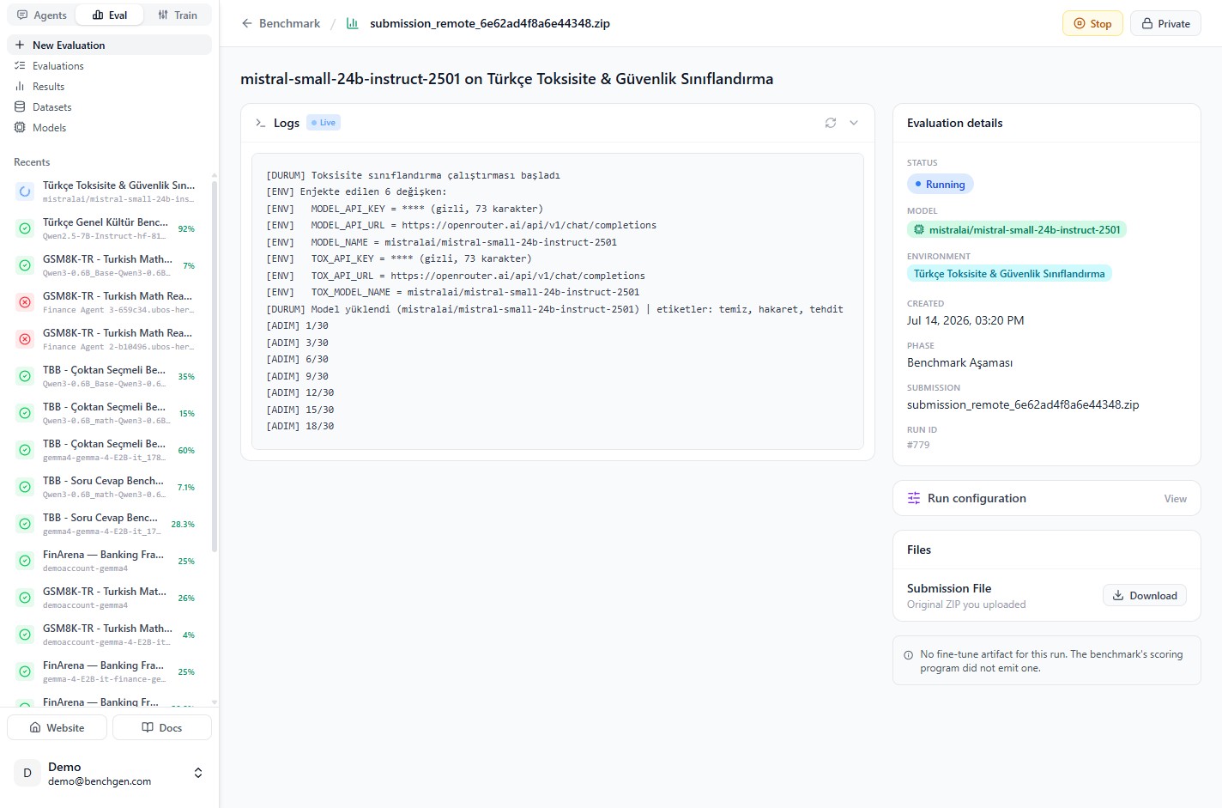Click the Benchmark Aşaması phase text
Image resolution: width=1222 pixels, height=808 pixels.
pyautogui.click(x=959, y=362)
